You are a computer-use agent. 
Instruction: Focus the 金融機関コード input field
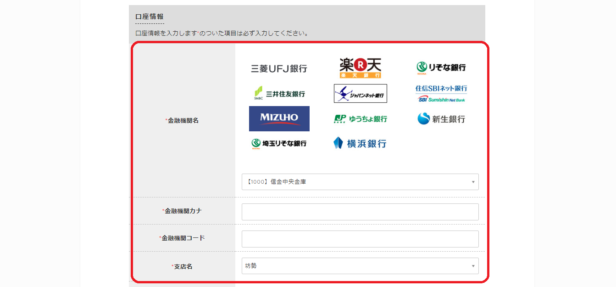pyautogui.click(x=360, y=239)
